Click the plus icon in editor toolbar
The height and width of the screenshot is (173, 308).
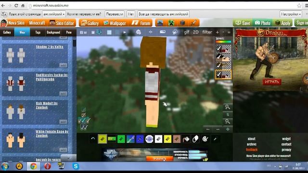(x=218, y=32)
